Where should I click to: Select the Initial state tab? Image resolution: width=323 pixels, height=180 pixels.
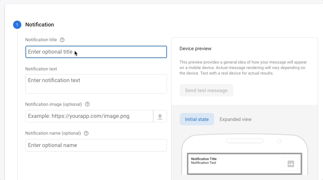pos(197,119)
